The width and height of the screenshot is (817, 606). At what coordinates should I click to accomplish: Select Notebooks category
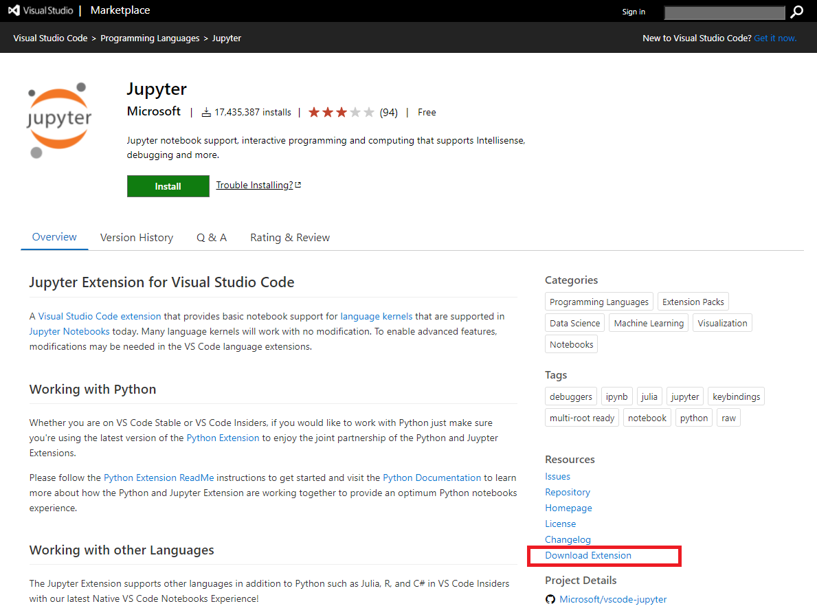pos(571,344)
